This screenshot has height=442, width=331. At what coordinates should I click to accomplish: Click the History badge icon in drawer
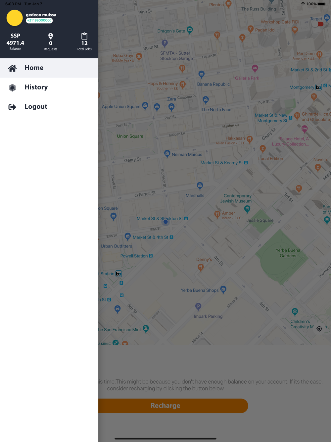click(x=12, y=87)
